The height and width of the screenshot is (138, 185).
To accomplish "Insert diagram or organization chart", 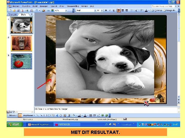I will pos(61,115).
